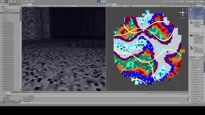Screen dimensions: 205x115
Task: Open Scene effects image dropdown
Action: 131,6
